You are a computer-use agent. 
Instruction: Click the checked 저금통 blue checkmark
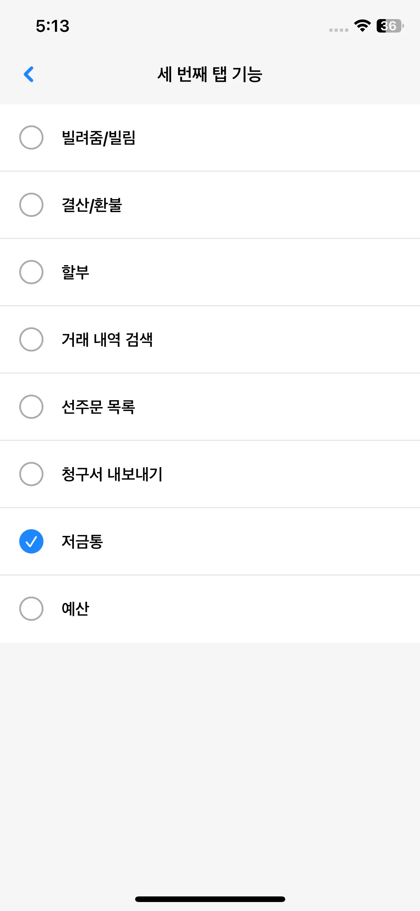(x=31, y=541)
